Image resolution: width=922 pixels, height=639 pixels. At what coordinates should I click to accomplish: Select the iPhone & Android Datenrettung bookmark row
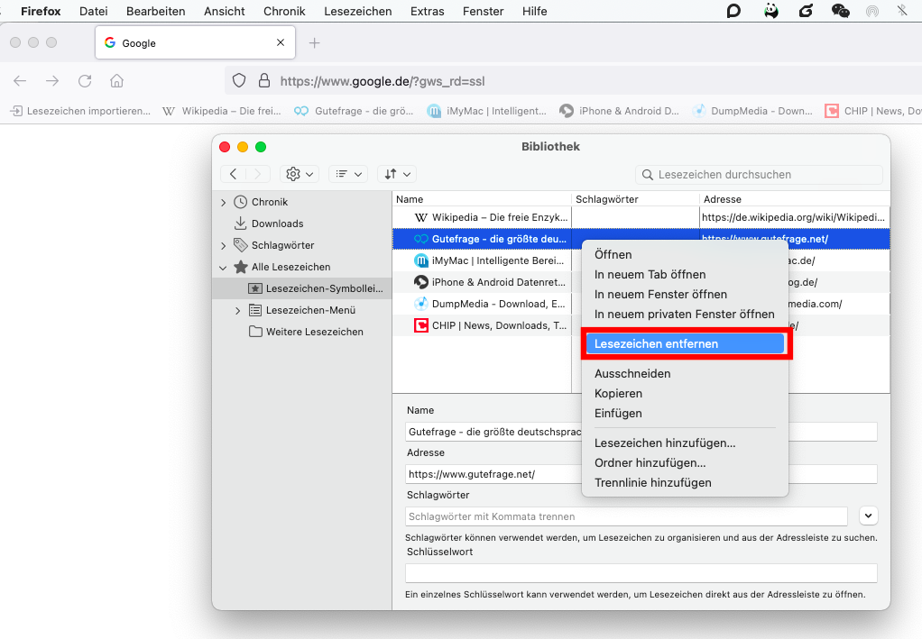click(x=487, y=282)
